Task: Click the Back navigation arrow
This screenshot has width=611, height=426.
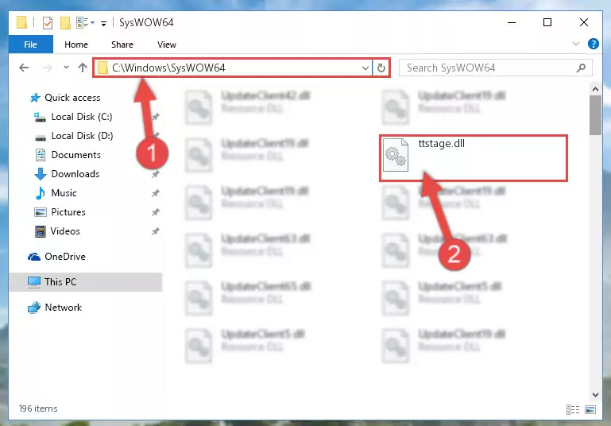Action: point(24,68)
